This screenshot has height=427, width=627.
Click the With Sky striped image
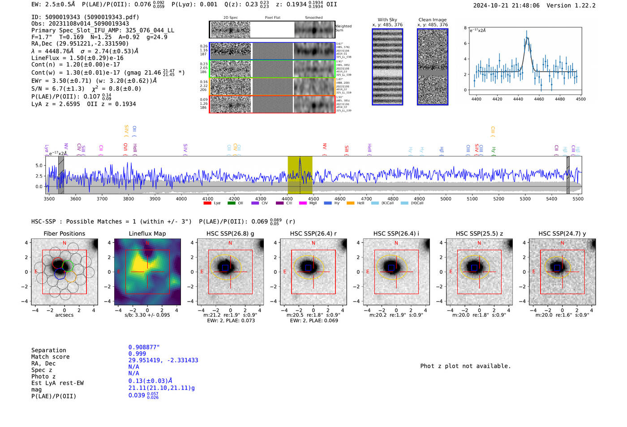pyautogui.click(x=387, y=67)
